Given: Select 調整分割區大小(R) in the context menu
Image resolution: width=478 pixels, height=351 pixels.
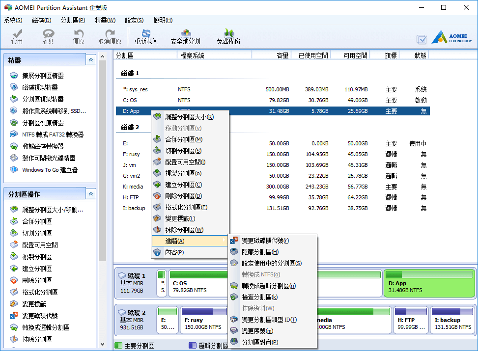Looking at the screenshot, I should 190,117.
